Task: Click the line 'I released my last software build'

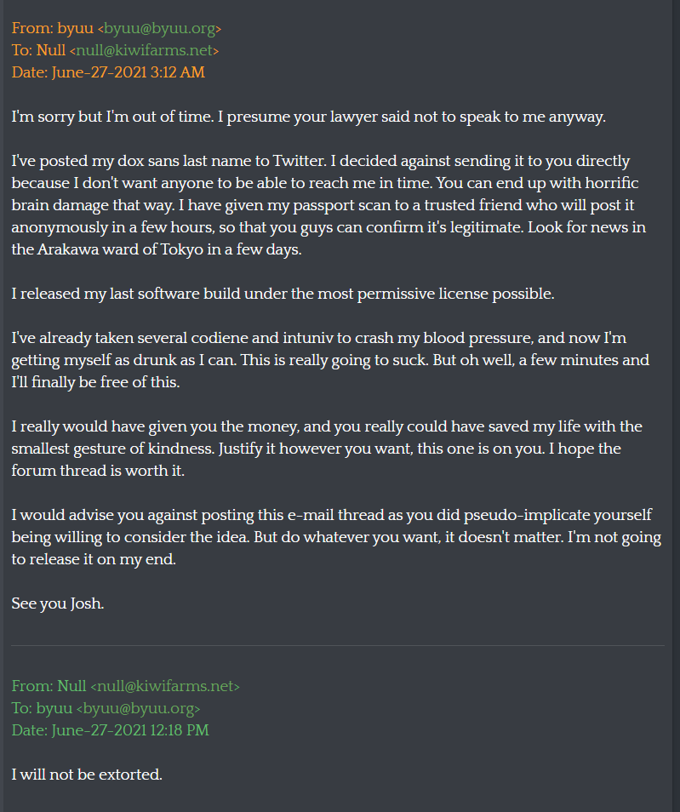Action: tap(283, 294)
